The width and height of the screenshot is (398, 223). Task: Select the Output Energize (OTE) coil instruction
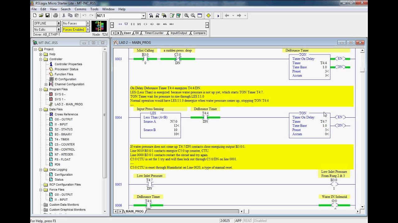pyautogui.click(x=146, y=24)
